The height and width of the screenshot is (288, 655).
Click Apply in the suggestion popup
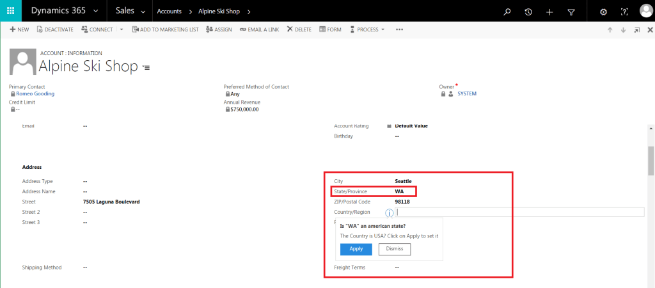[x=356, y=249]
